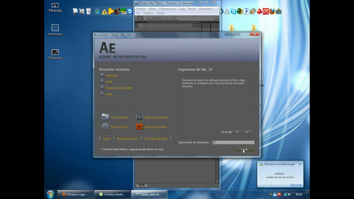The height and width of the screenshot is (199, 354).
Task: Click the filmstrip icon beside Nueva composición
Action: coord(139,117)
